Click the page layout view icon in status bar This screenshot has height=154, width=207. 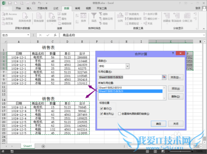click(155, 152)
